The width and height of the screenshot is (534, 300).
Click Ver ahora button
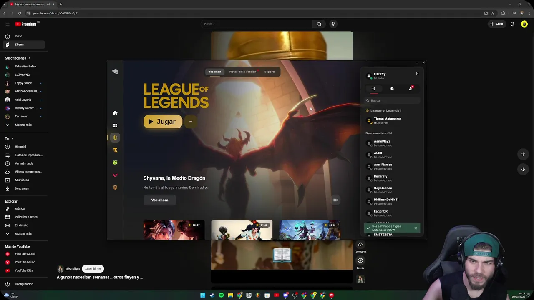pos(160,200)
